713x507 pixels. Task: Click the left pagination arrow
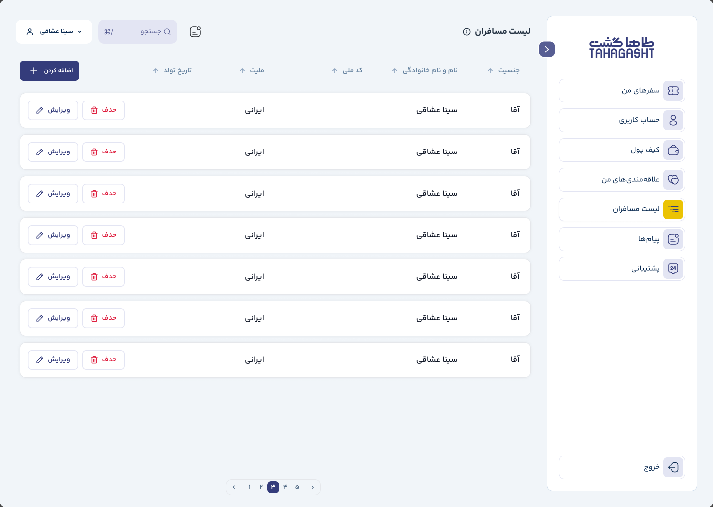234,487
